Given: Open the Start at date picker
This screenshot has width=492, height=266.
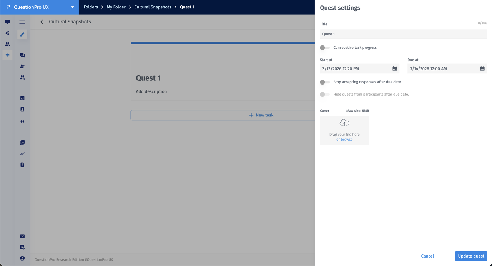Looking at the screenshot, I should 395,68.
